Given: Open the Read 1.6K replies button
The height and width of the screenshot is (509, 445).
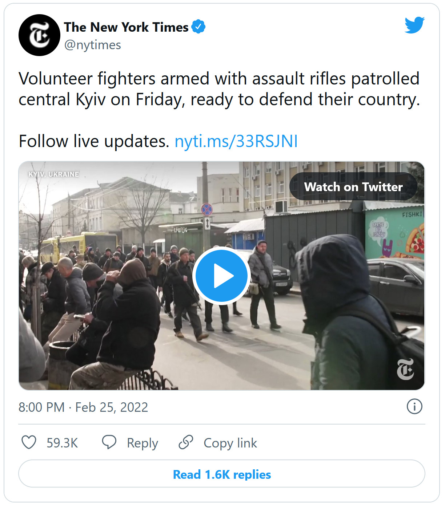Looking at the screenshot, I should tap(222, 474).
